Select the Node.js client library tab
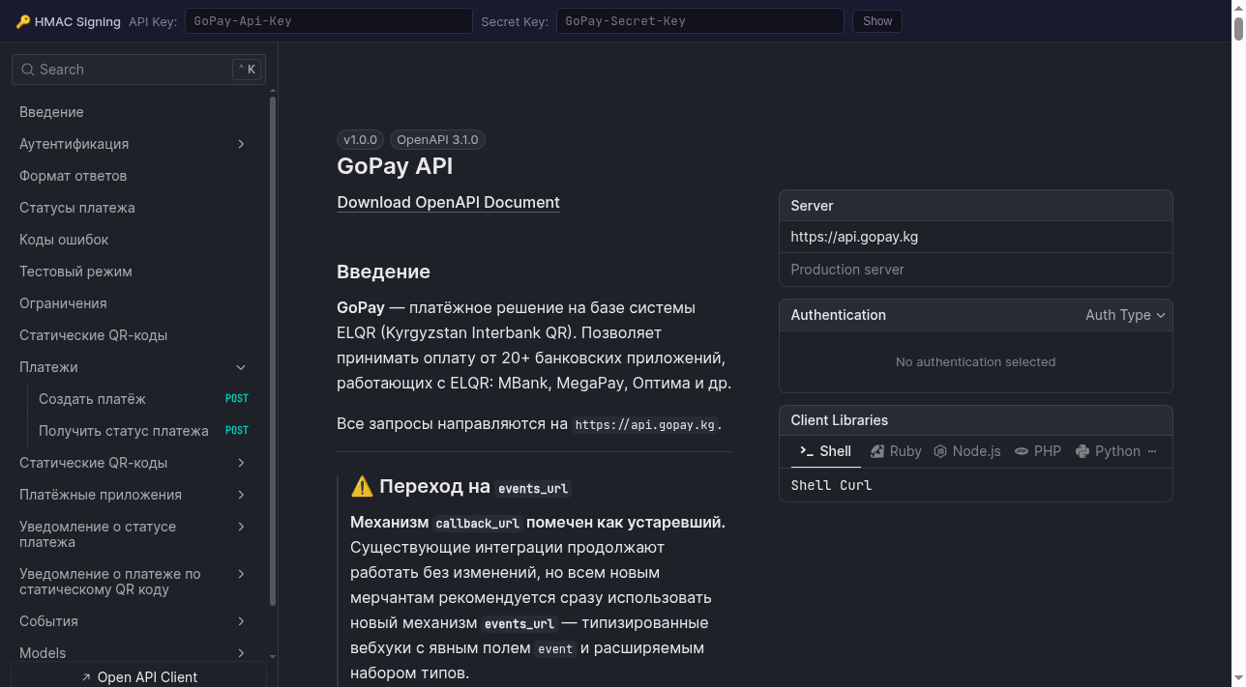Image resolution: width=1246 pixels, height=687 pixels. click(967, 451)
